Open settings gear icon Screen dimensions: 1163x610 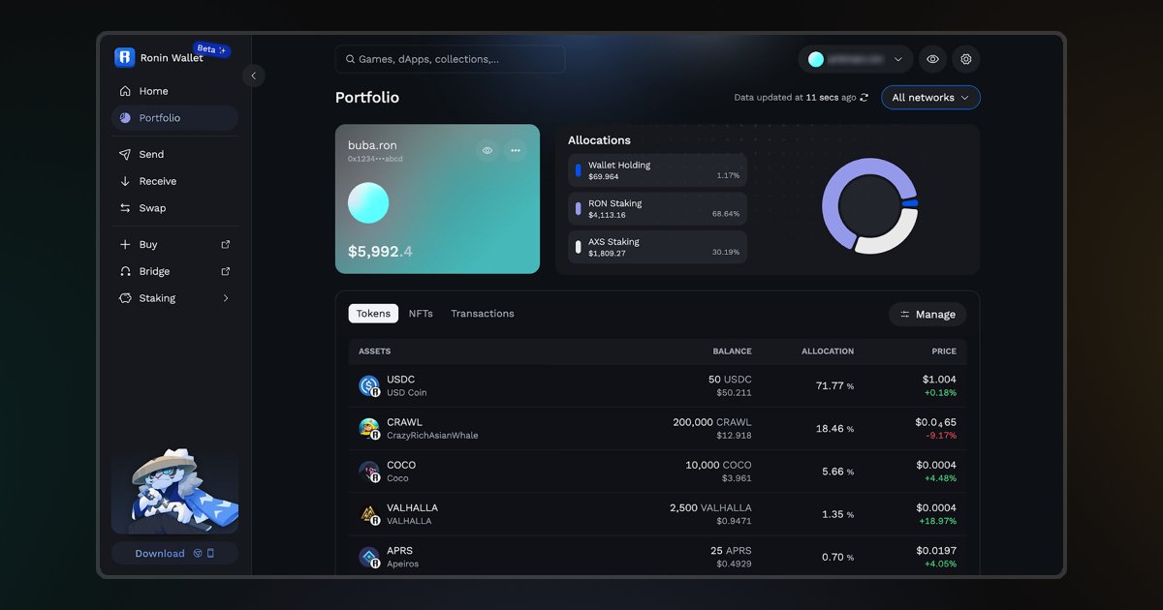pos(966,59)
